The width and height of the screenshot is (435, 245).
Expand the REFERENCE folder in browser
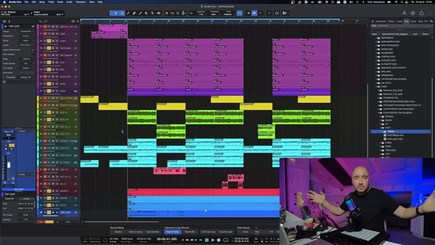coord(377,38)
